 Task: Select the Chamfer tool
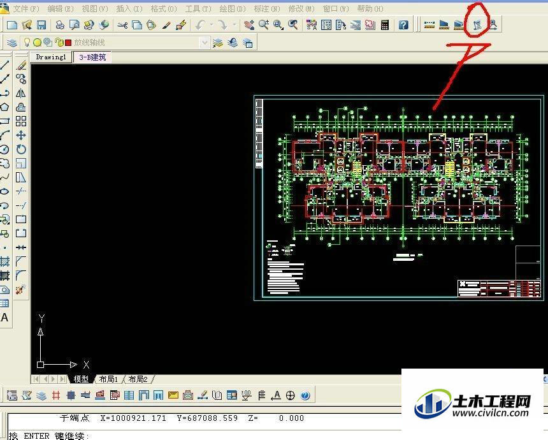click(21, 261)
